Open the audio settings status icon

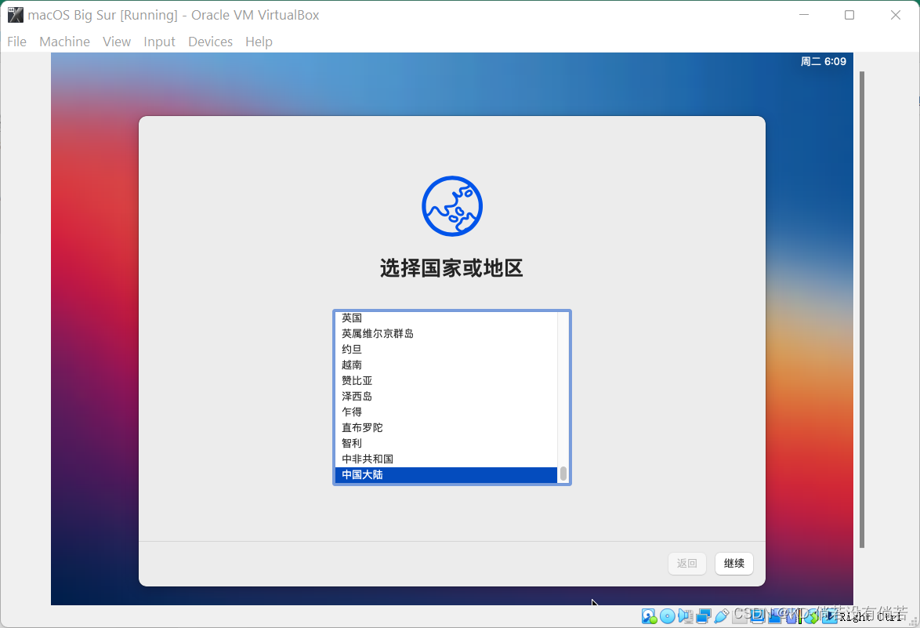(x=686, y=615)
